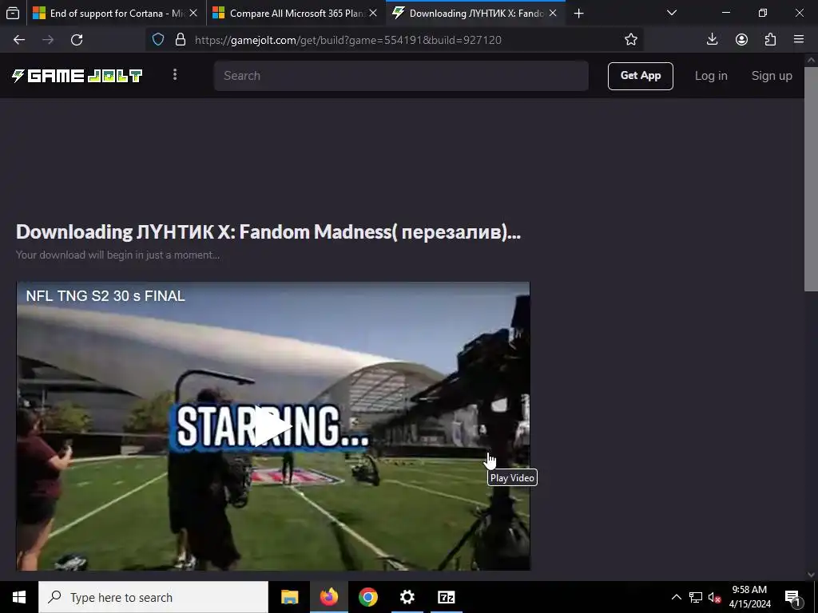
Task: Open the Windows Start menu
Action: (19, 597)
